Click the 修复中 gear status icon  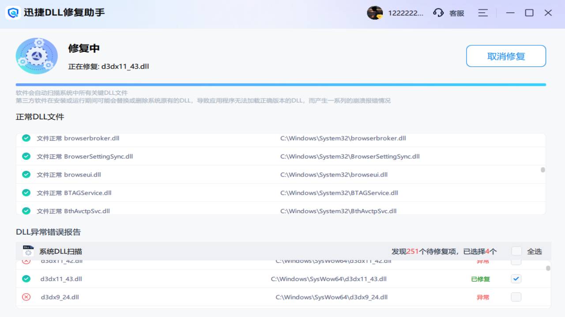pyautogui.click(x=37, y=56)
